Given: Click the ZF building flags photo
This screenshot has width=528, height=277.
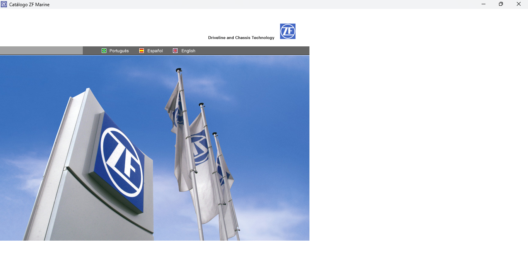Looking at the screenshot, I should pyautogui.click(x=155, y=148).
